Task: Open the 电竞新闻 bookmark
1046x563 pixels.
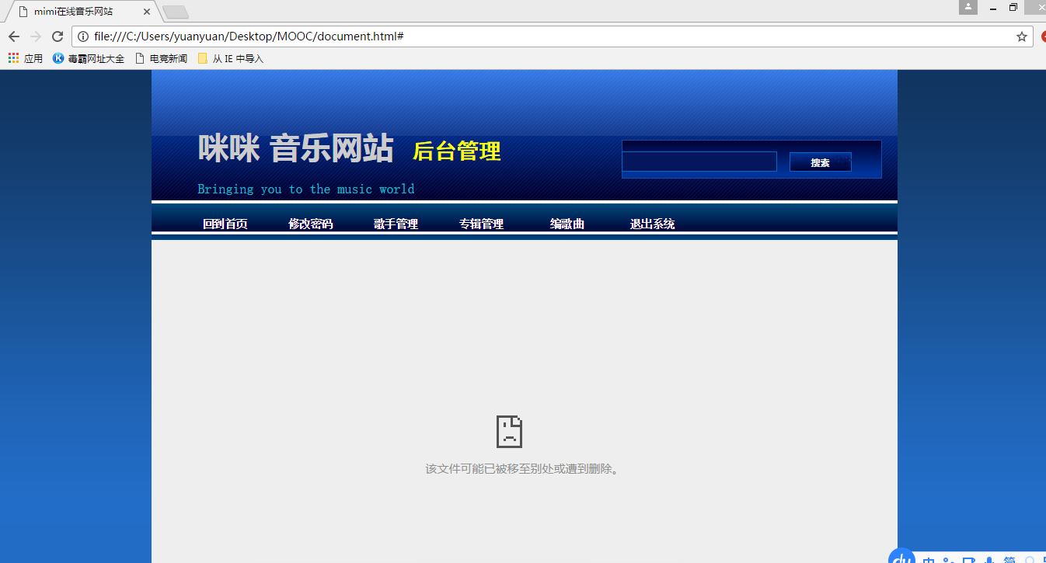Action: point(162,58)
